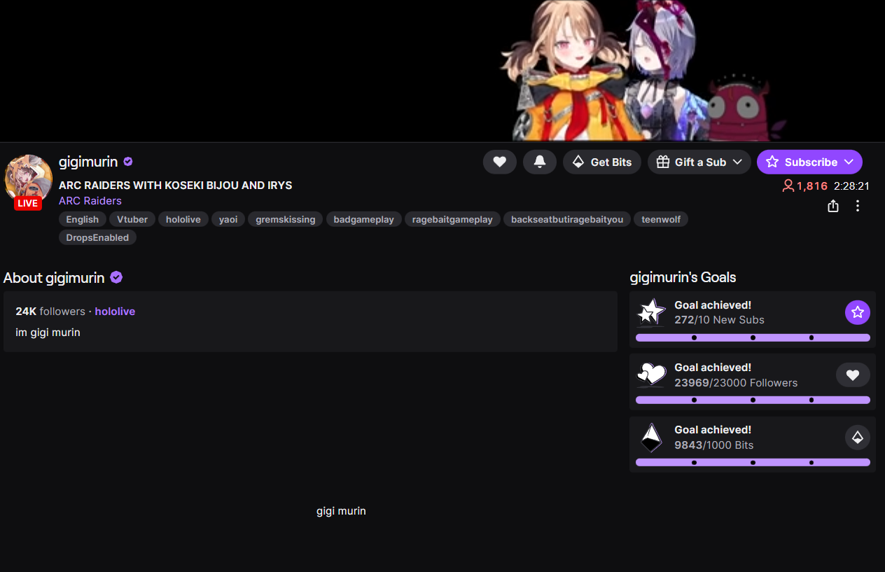The height and width of the screenshot is (572, 885).
Task: Click the Followers goal progress bar
Action: click(753, 400)
